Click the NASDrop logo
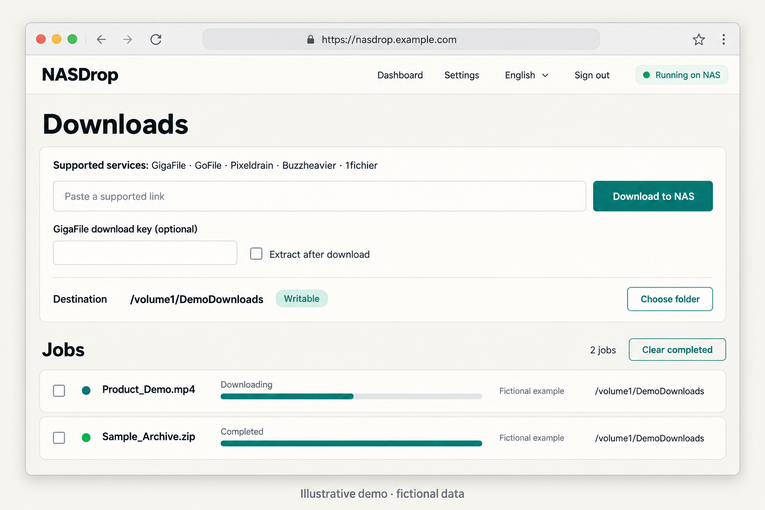The height and width of the screenshot is (510, 765). (80, 75)
